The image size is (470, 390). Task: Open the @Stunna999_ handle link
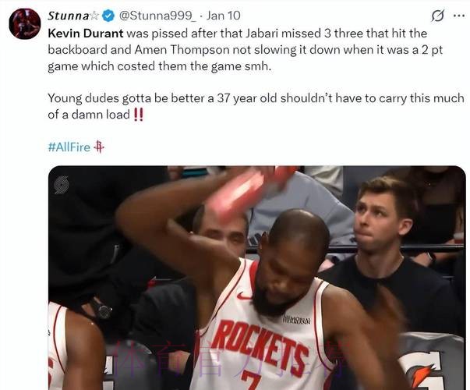(157, 16)
